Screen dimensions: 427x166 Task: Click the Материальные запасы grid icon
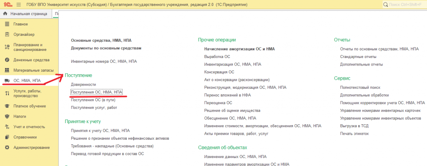click(8, 70)
